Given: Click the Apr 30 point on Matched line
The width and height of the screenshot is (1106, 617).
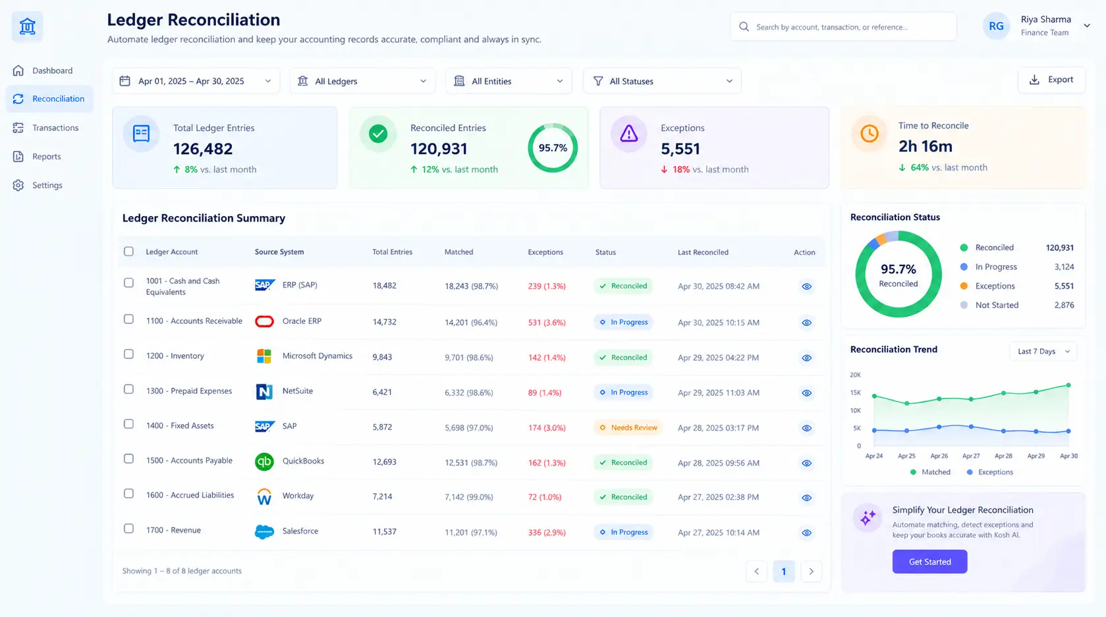Looking at the screenshot, I should click(1068, 385).
